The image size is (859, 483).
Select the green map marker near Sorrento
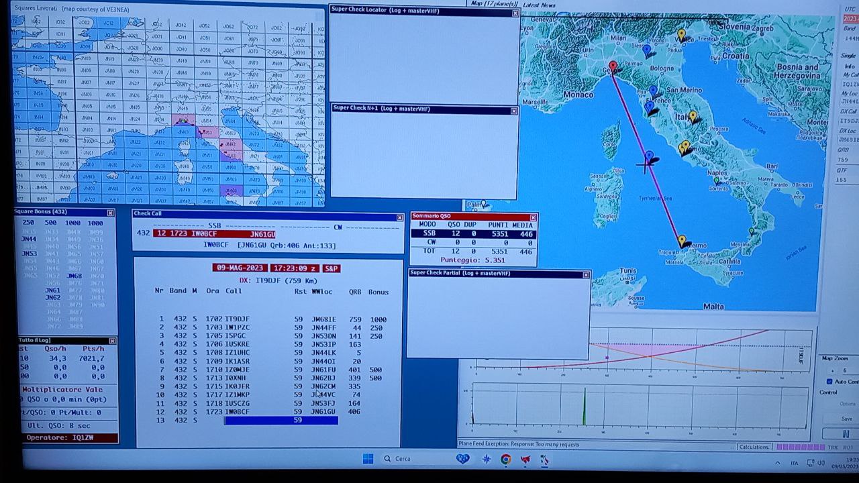(717, 180)
